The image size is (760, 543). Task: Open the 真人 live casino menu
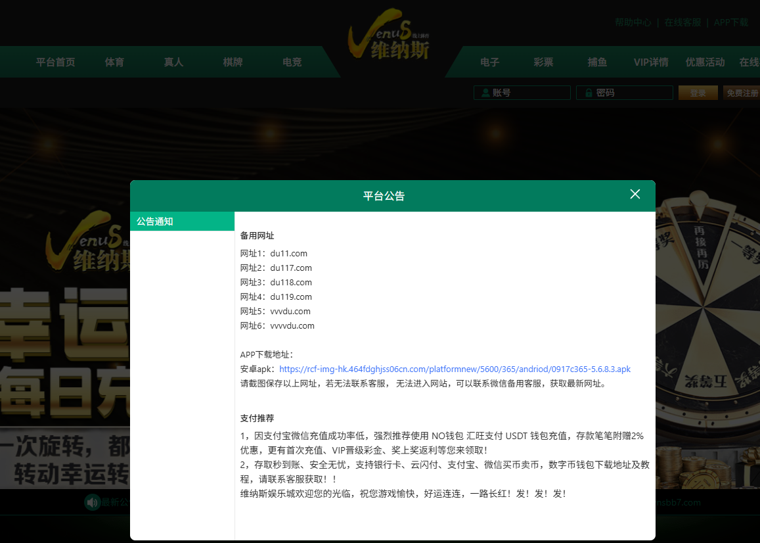pyautogui.click(x=173, y=61)
